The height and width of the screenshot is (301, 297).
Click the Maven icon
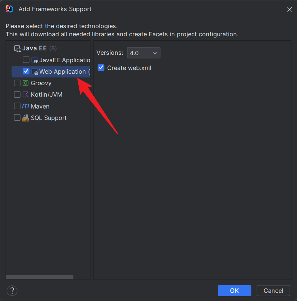[x=26, y=106]
